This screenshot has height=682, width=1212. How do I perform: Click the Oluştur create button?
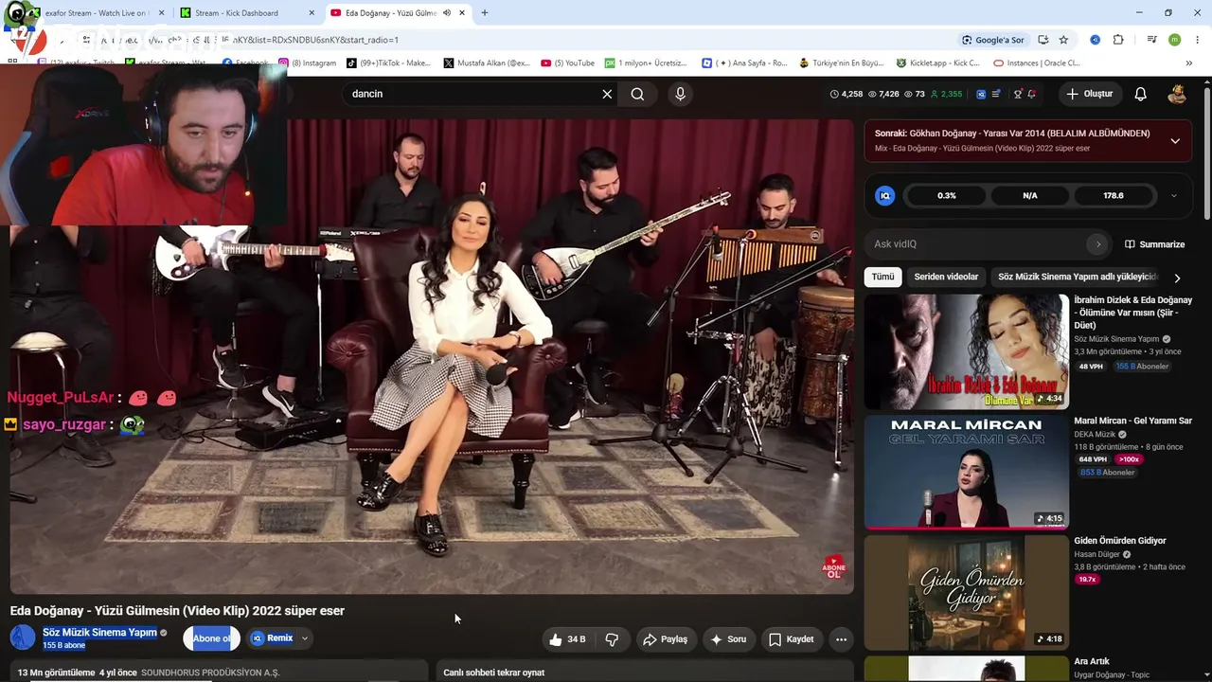click(x=1089, y=94)
